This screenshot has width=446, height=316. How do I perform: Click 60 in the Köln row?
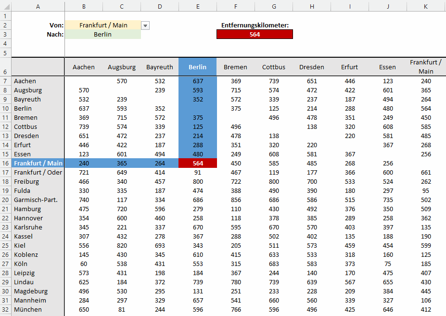coord(84,264)
